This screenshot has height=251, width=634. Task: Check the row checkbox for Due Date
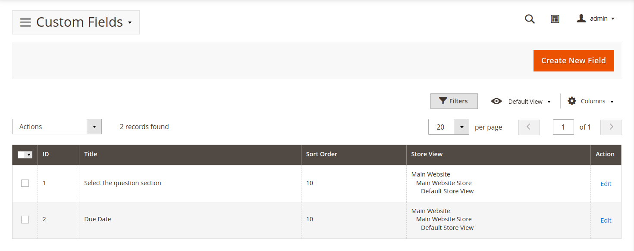pos(25,219)
